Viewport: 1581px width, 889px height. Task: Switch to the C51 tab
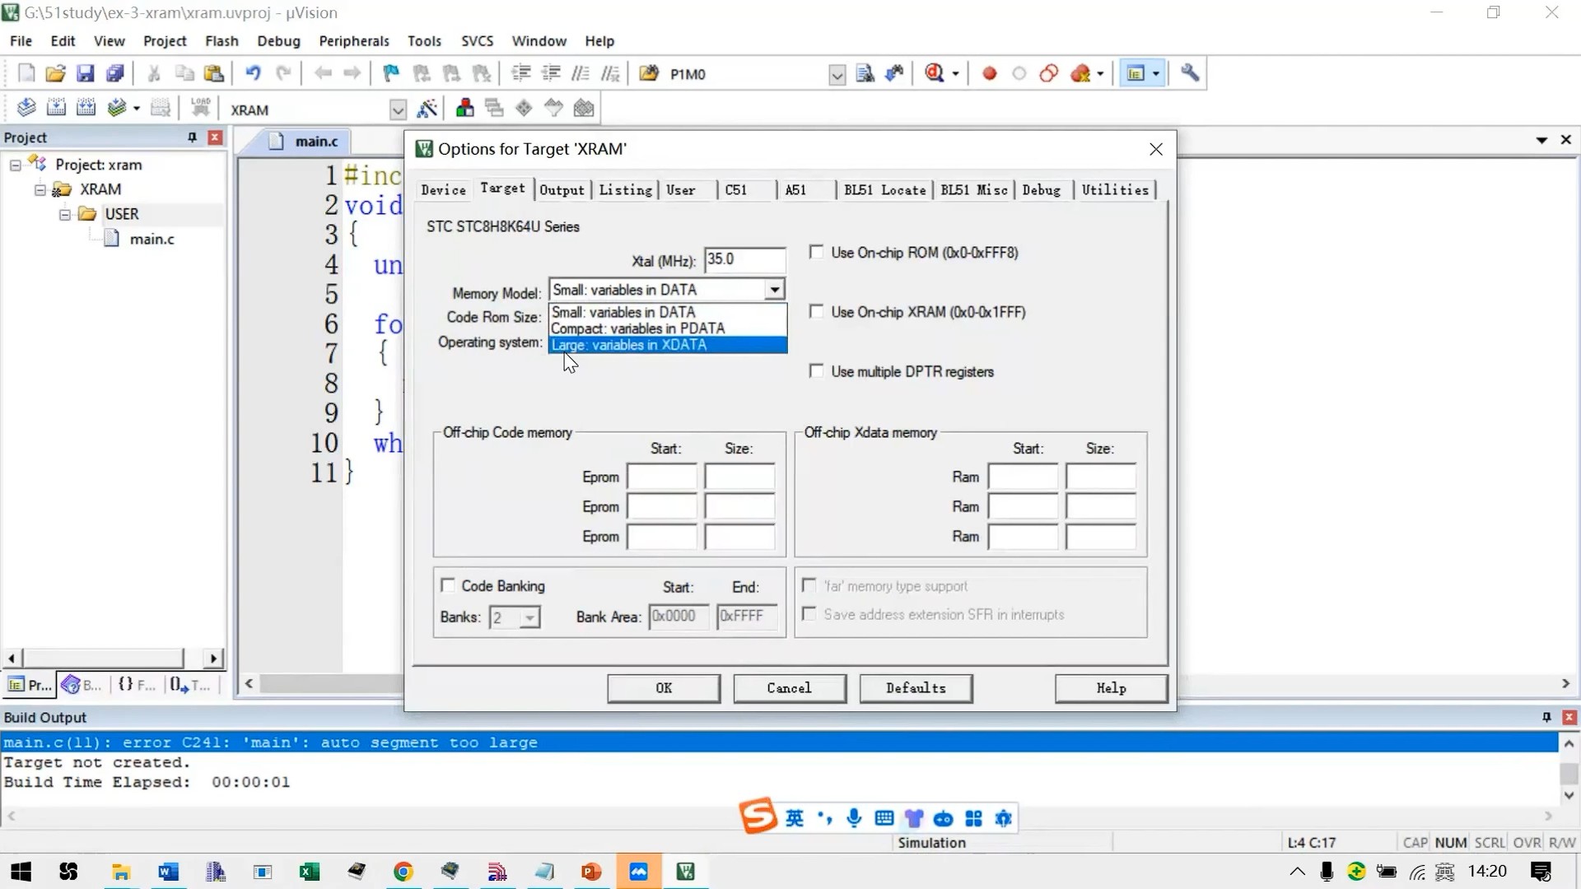pyautogui.click(x=735, y=190)
